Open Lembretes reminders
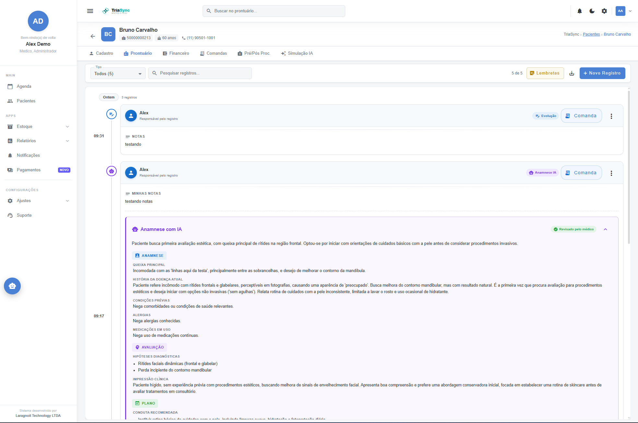The height and width of the screenshot is (423, 638). coord(545,73)
